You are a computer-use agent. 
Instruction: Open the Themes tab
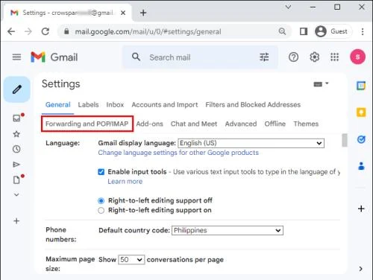[306, 124]
